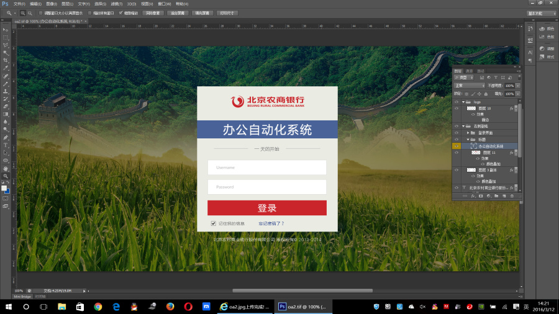Select the Eyedropper tool

pos(6,68)
